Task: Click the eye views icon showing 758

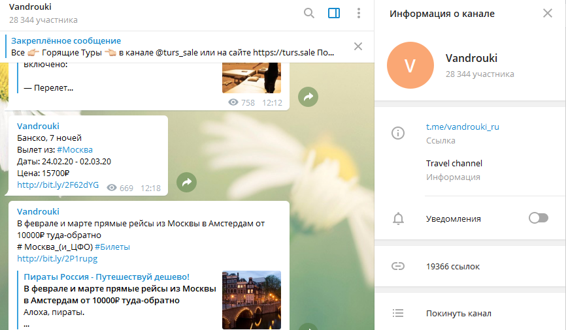Action: (x=233, y=102)
